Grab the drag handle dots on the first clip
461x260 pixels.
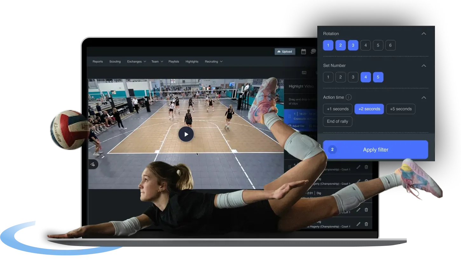pyautogui.click(x=289, y=116)
